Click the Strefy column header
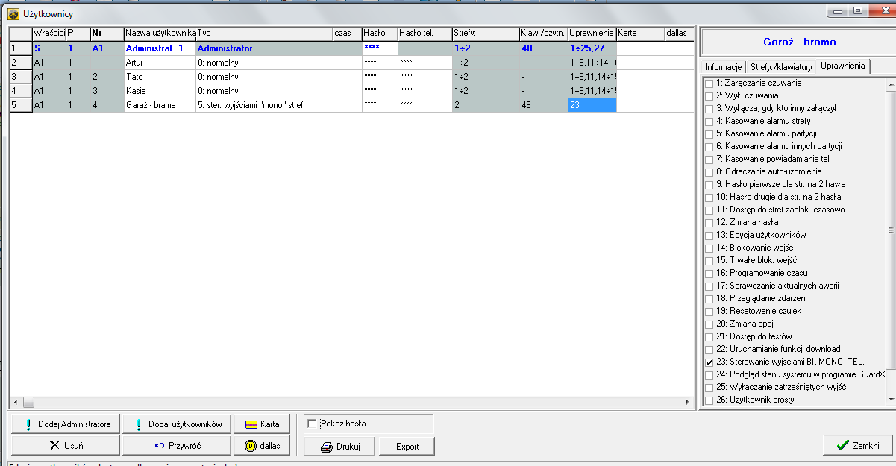This screenshot has width=896, height=466. [486, 34]
